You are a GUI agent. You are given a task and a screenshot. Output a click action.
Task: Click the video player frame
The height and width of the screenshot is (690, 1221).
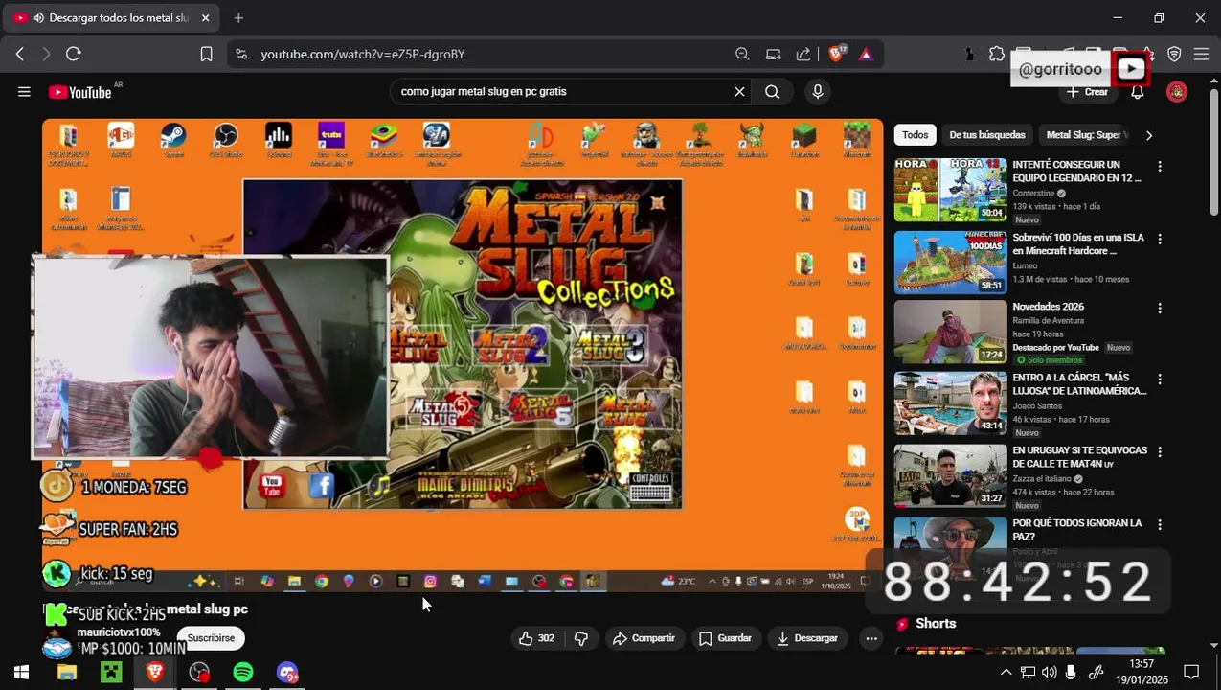click(463, 355)
